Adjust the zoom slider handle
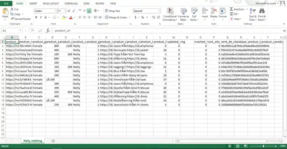This screenshot has width=287, height=149. point(263,146)
